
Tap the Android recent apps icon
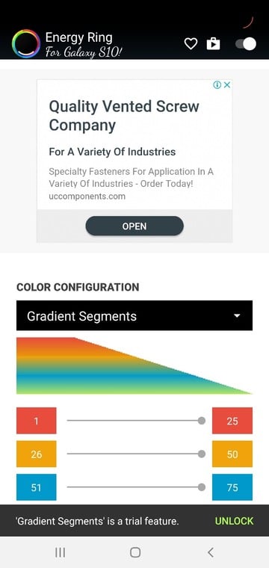click(60, 552)
